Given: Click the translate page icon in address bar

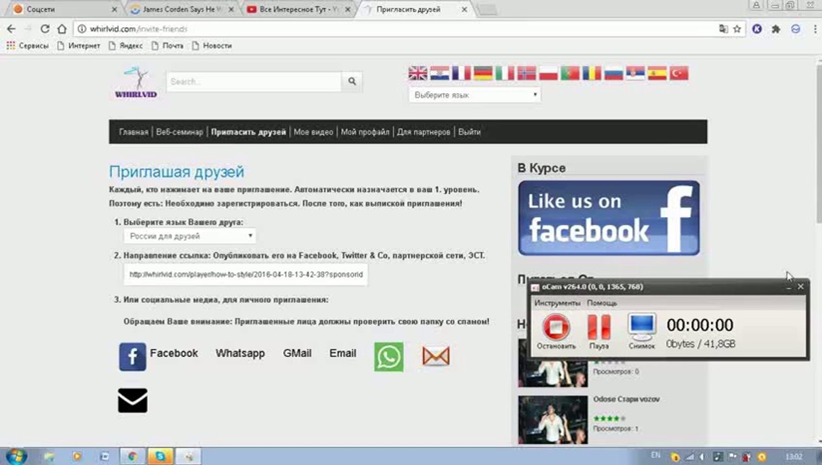Looking at the screenshot, I should pyautogui.click(x=723, y=29).
